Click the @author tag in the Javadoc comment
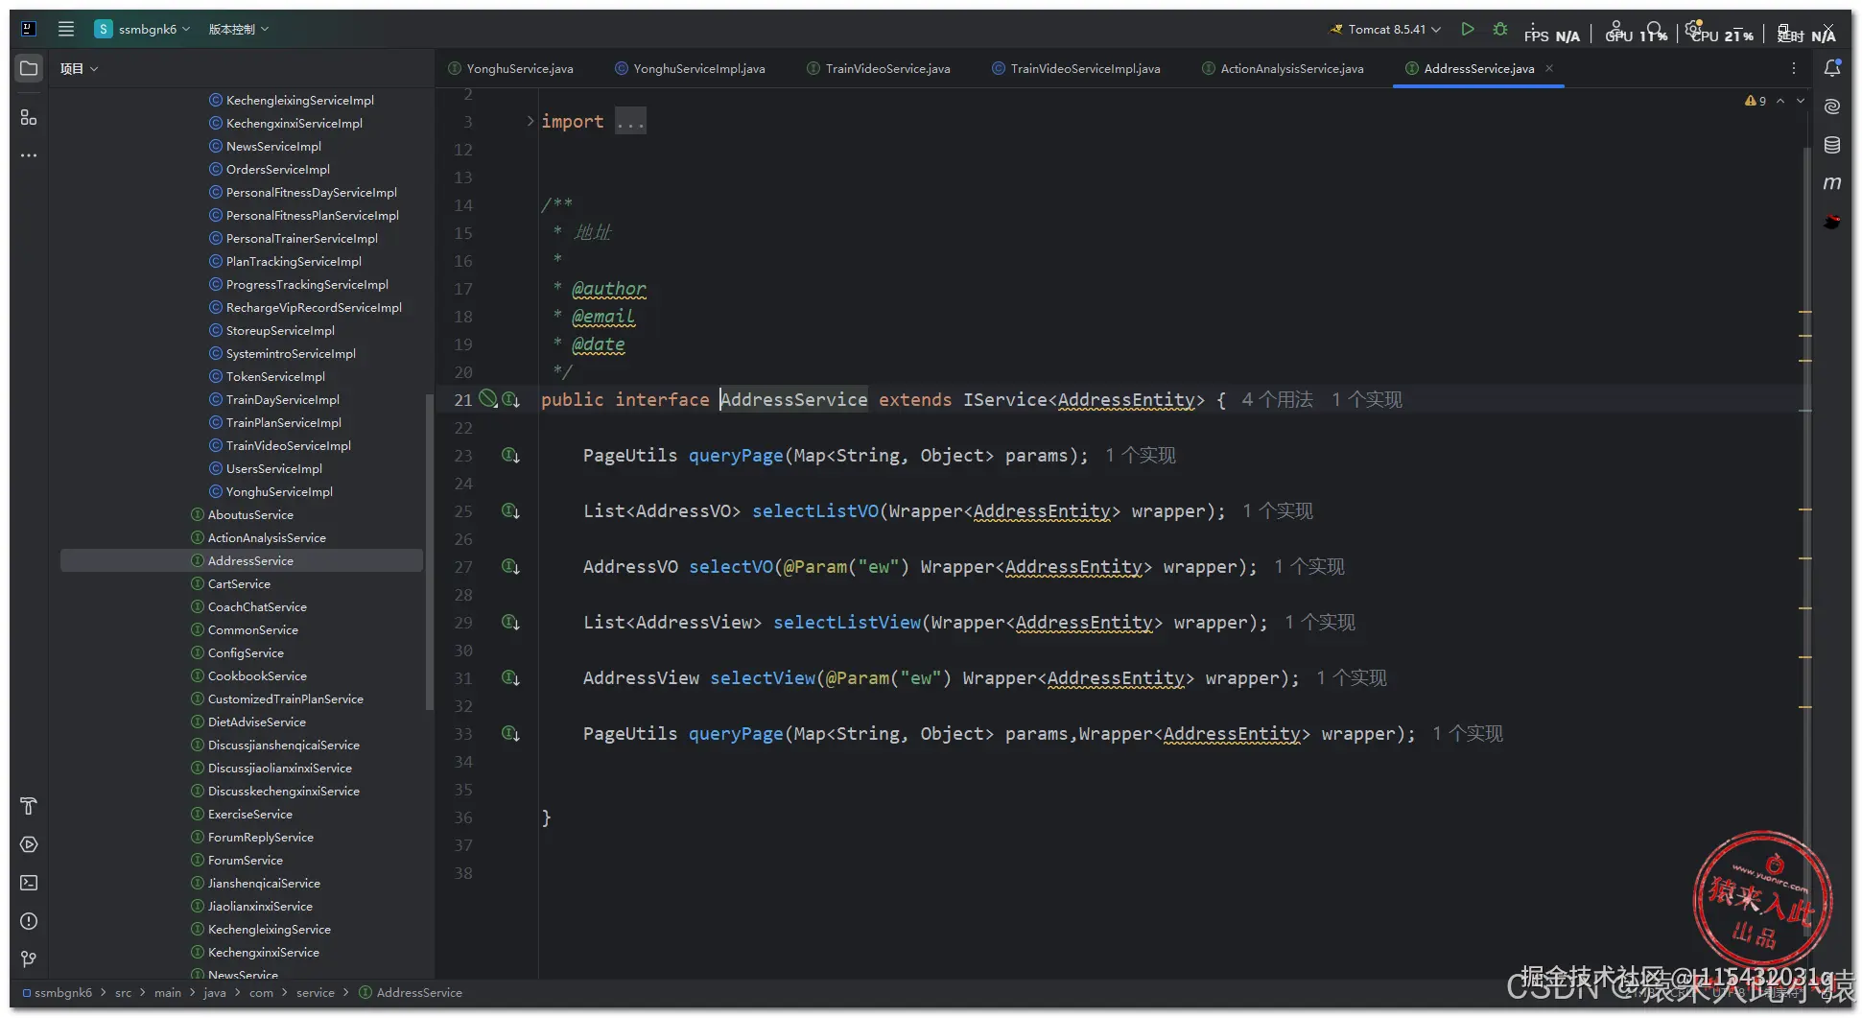Screen dimensions: 1862x1018 point(608,288)
